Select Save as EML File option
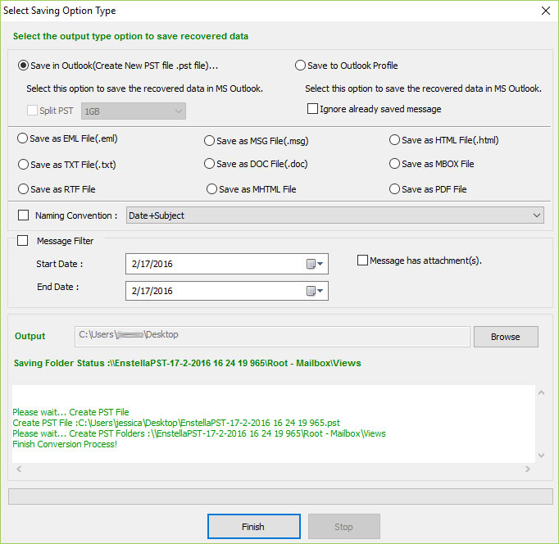Image resolution: width=559 pixels, height=544 pixels. pos(22,138)
